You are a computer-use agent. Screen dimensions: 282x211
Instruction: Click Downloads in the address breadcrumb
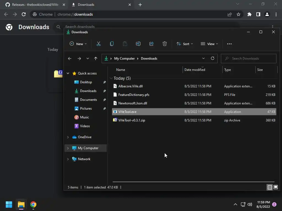pos(149,59)
